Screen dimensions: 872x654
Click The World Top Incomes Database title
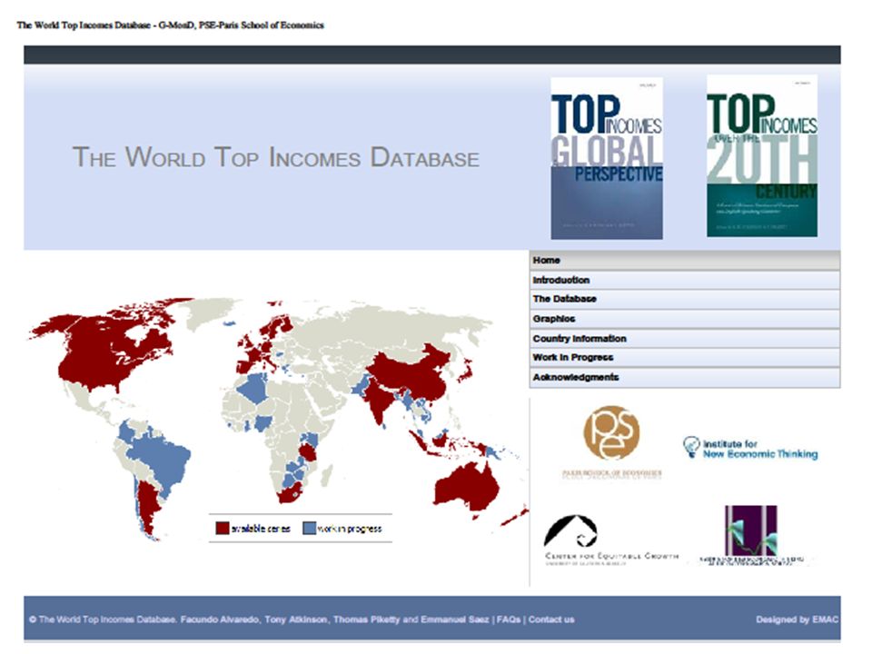click(x=276, y=157)
